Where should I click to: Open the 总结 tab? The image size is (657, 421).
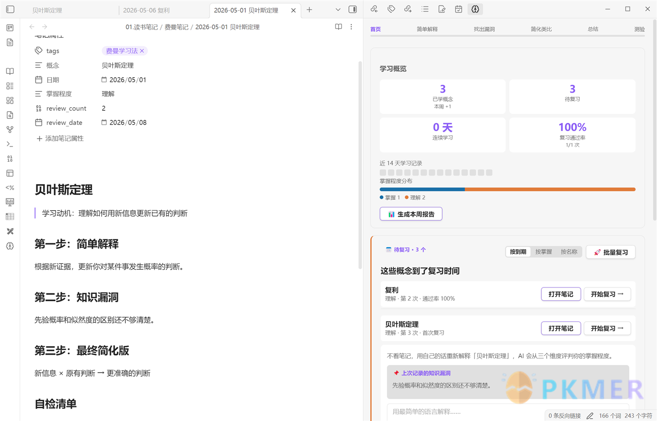593,29
